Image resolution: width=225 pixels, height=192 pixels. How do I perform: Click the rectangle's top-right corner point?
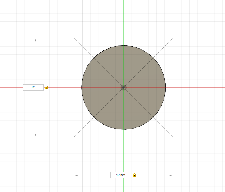(x=173, y=38)
